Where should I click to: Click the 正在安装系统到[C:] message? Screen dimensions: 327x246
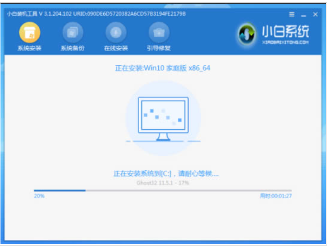click(166, 174)
